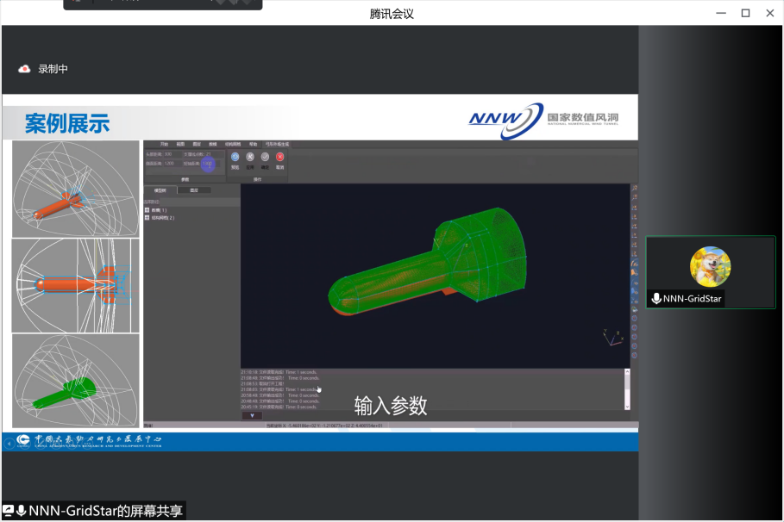Switch to the 模型树 (Model Tree) tab

pyautogui.click(x=159, y=190)
